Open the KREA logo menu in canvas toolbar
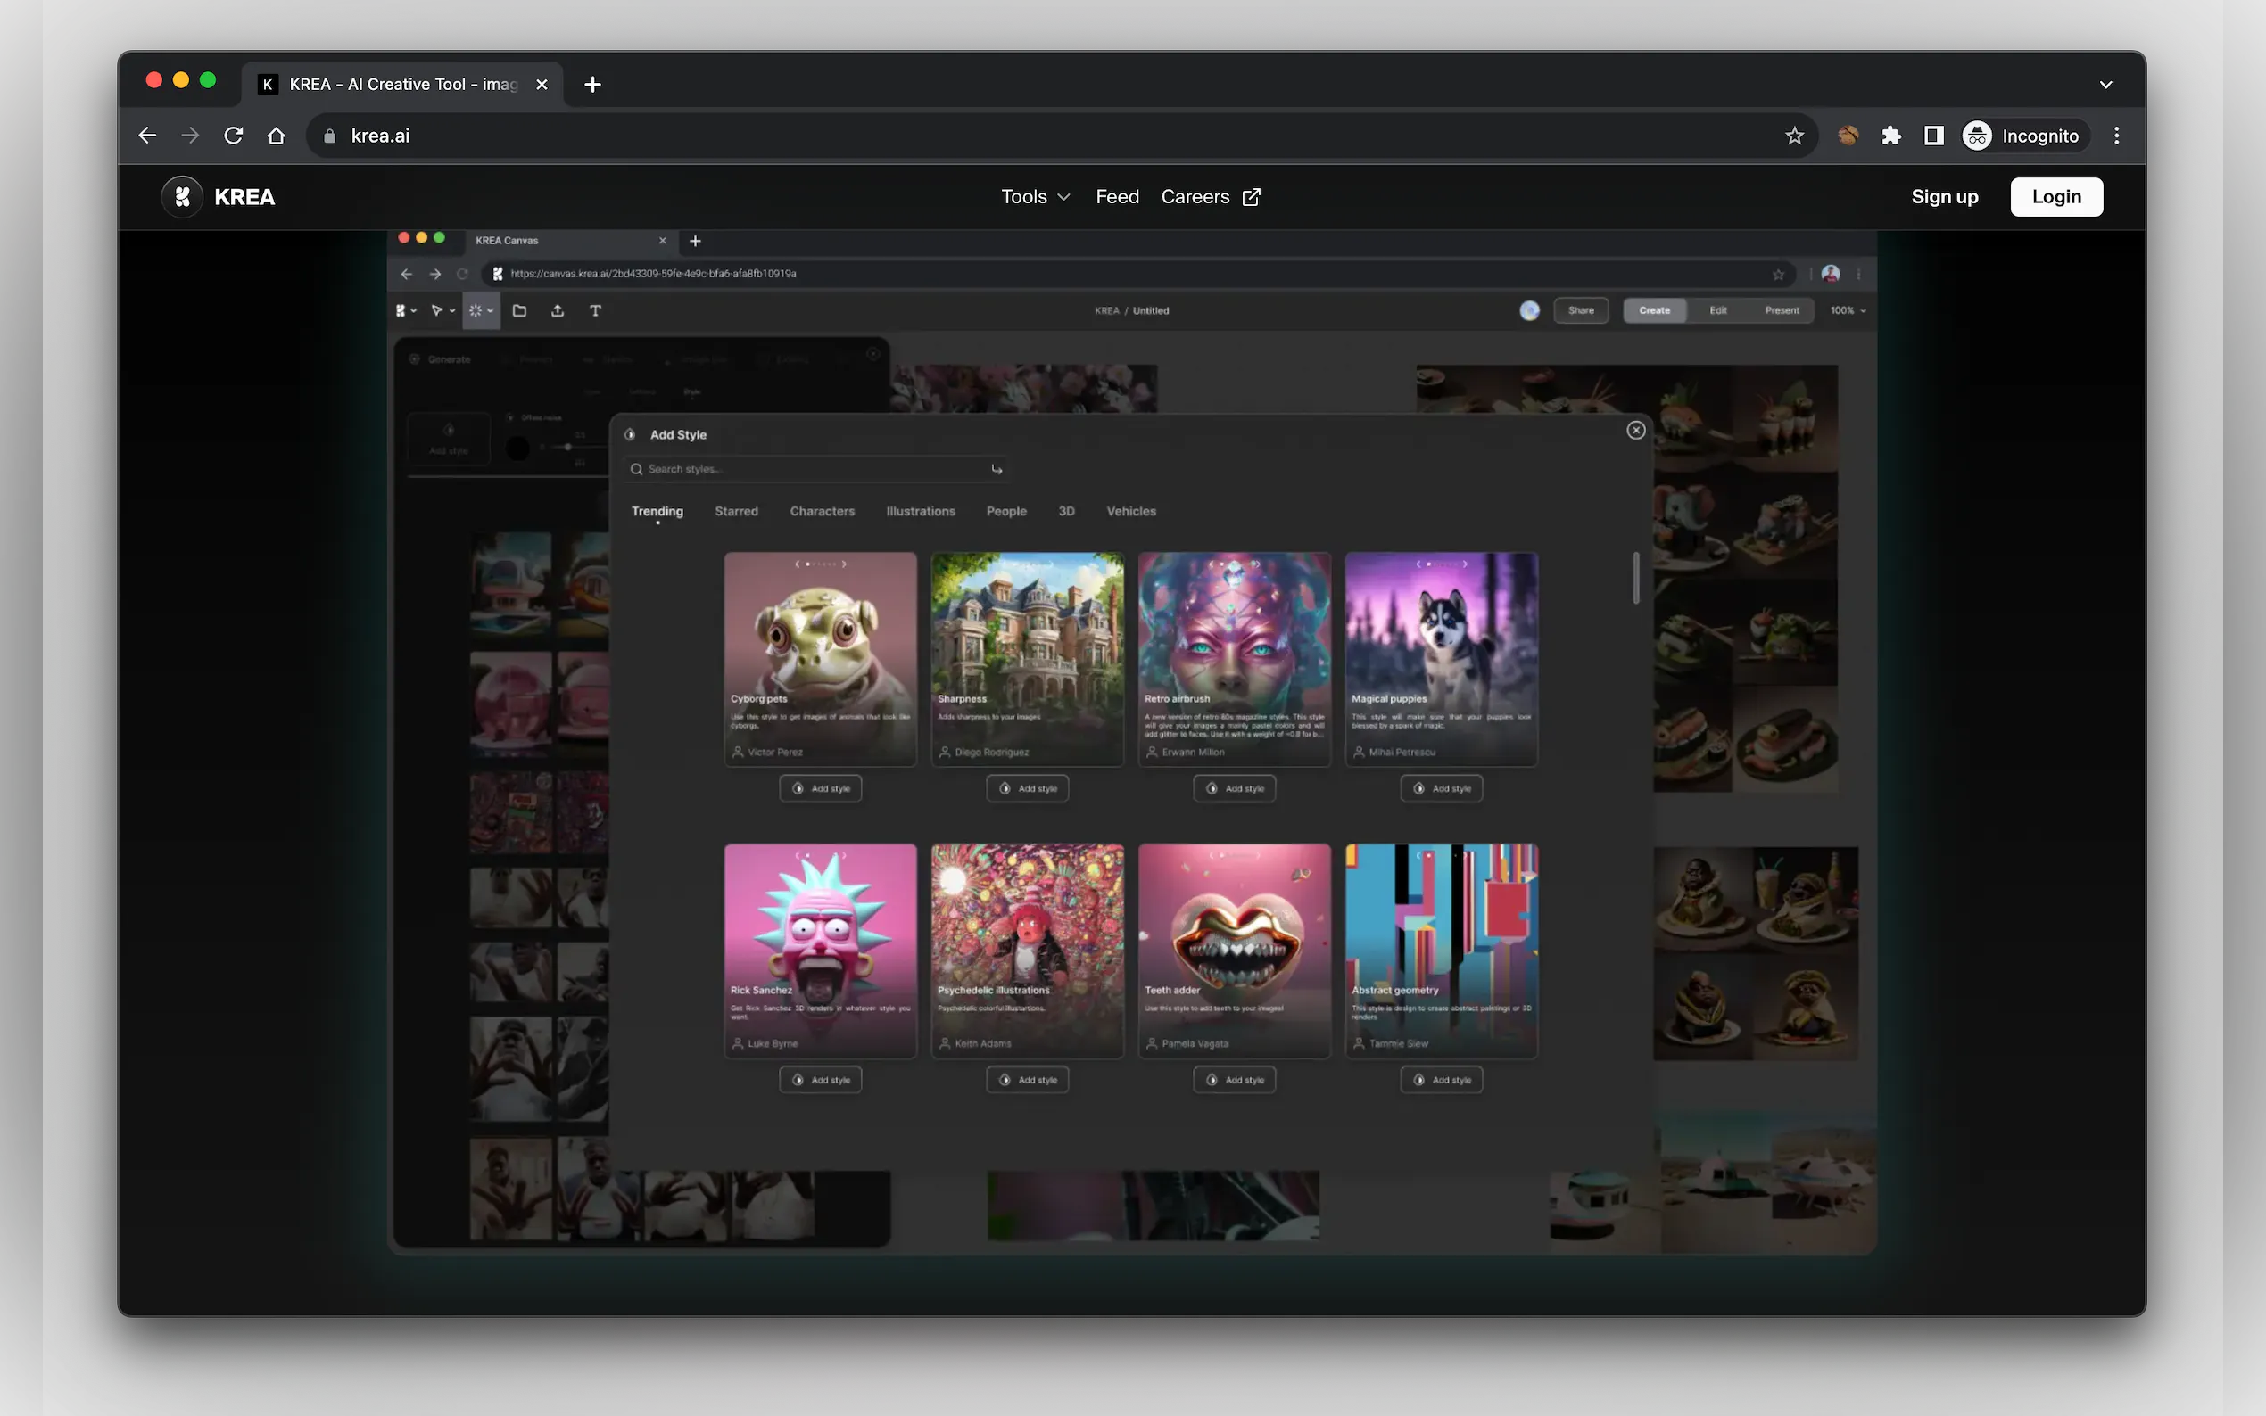 point(405,311)
